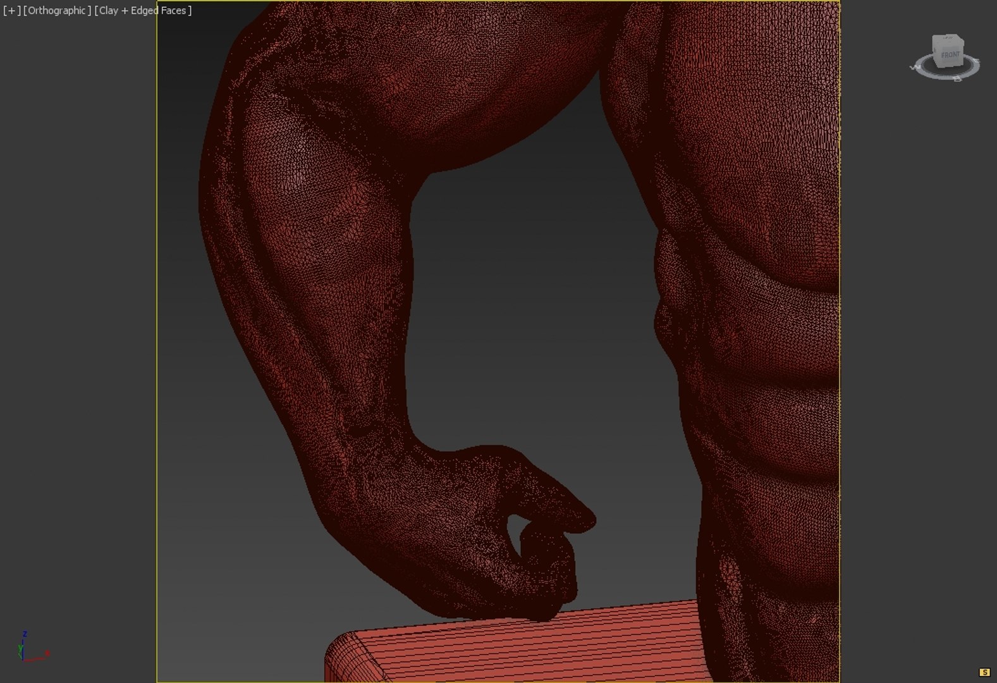Open the Clay + Edged Faces shading menu
Screen dimensions: 997x683
(143, 11)
